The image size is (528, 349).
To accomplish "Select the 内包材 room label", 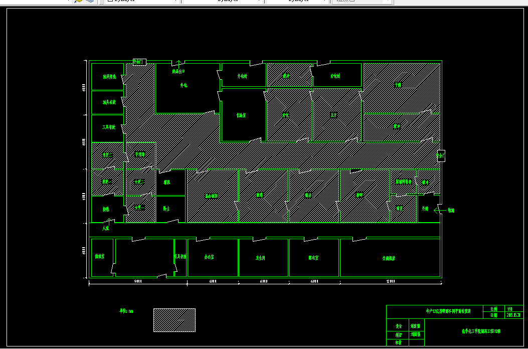I will [335, 76].
